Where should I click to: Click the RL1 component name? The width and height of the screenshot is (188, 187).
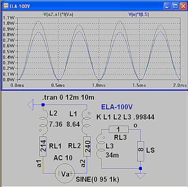55,146
